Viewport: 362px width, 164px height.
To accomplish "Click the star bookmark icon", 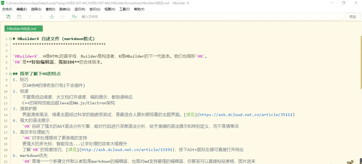I will coord(52,17).
